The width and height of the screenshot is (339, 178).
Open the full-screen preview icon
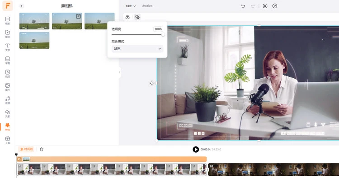(265, 6)
